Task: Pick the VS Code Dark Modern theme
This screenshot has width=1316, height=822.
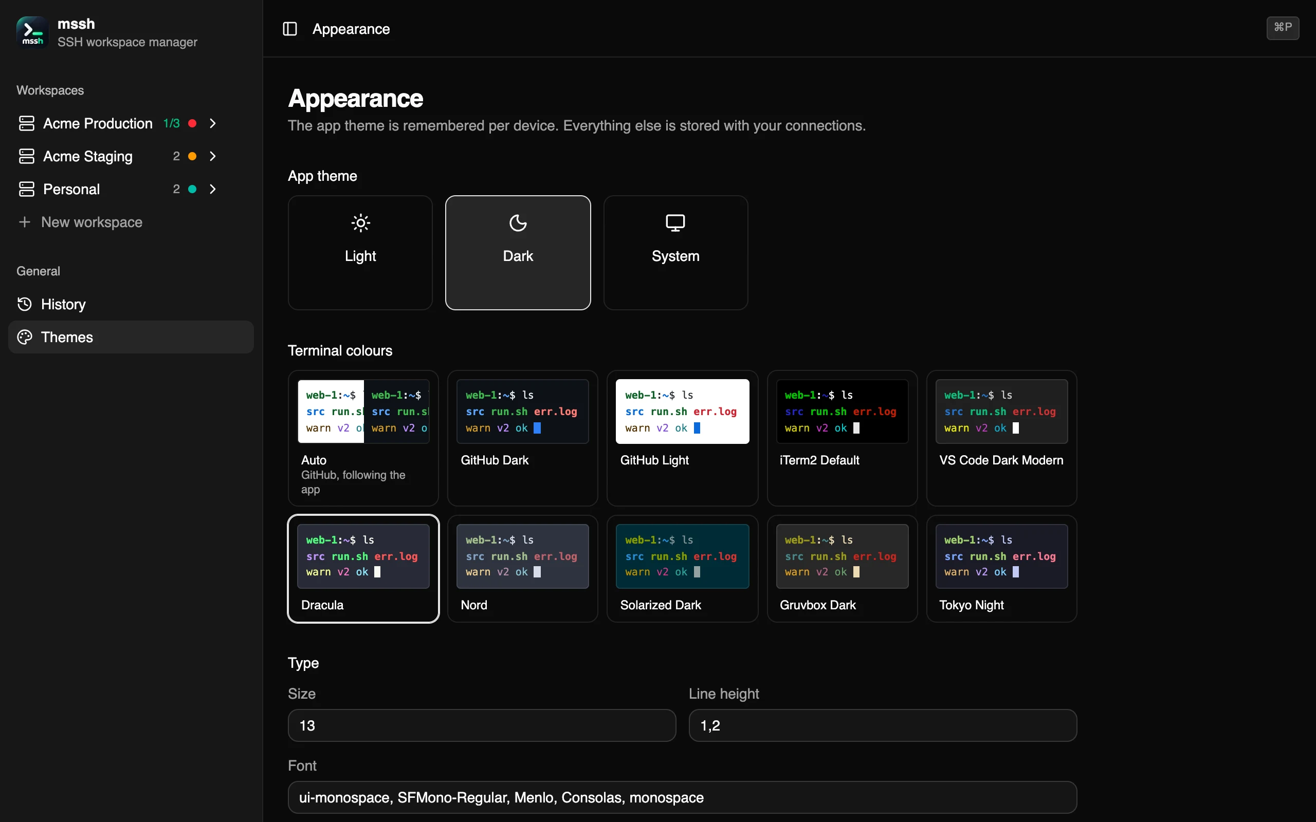Action: 1002,438
